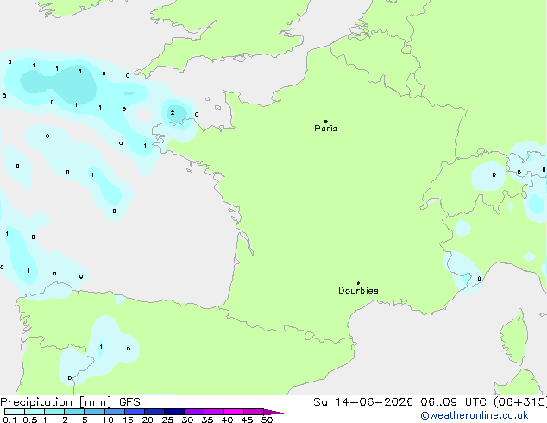Click the weatheronline.co.uk copyright link

475,415
